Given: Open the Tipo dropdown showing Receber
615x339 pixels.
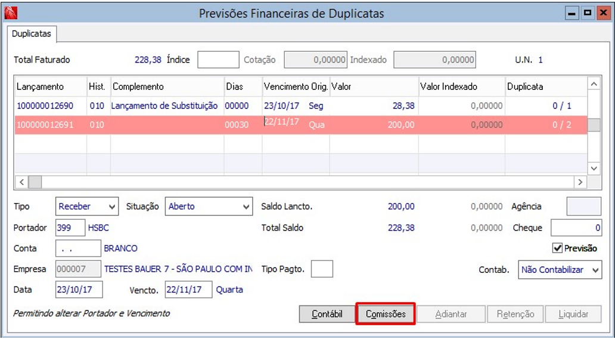Looking at the screenshot, I should point(86,207).
